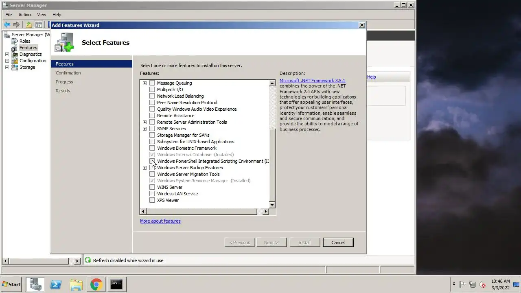Click the Diagnostics node icon in tree
521x293 pixels.
[x=15, y=54]
